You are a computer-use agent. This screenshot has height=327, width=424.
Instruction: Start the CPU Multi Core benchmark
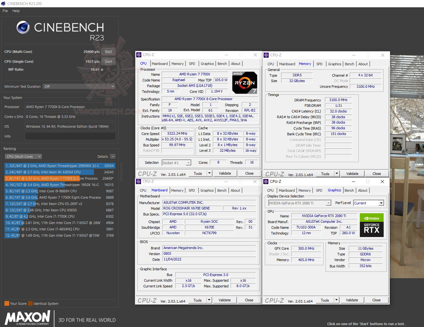[x=108, y=51]
